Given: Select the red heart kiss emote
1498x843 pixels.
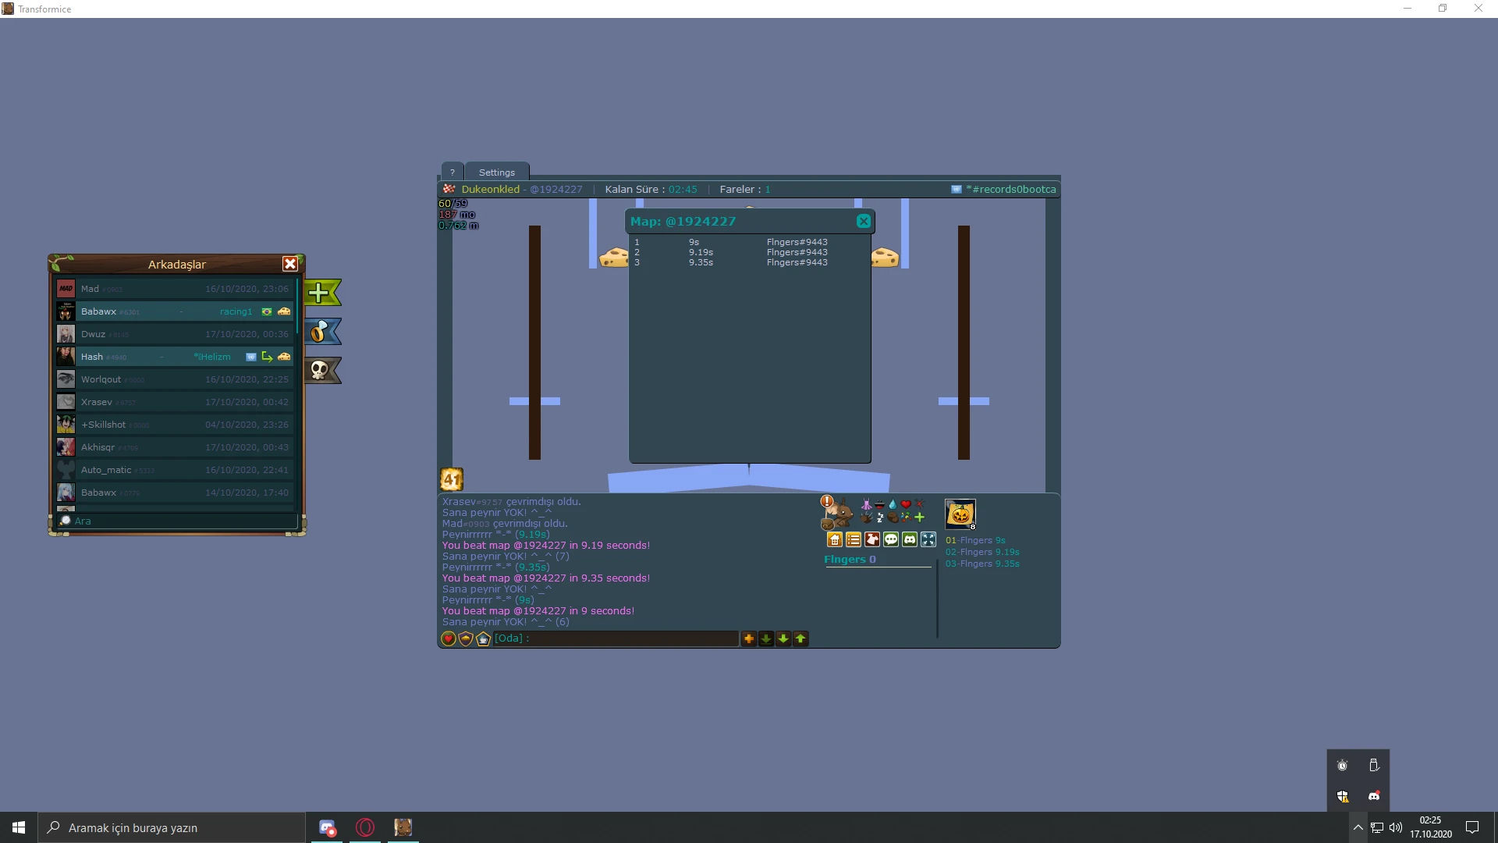Looking at the screenshot, I should pos(906,505).
